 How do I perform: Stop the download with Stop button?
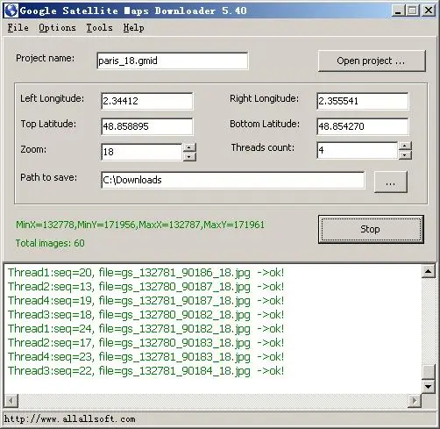[x=371, y=229]
